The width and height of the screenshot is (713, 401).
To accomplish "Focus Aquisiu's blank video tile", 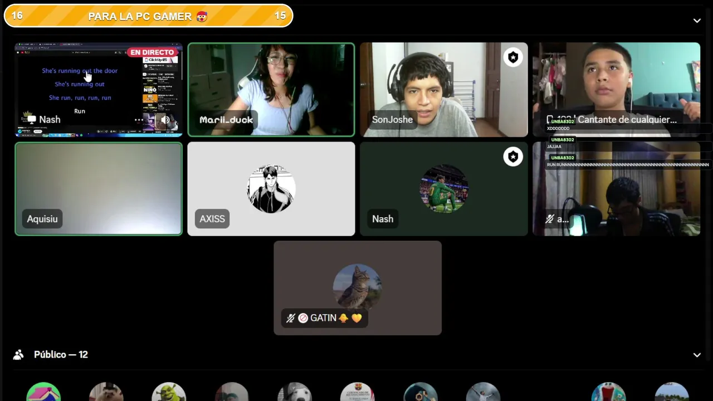I will point(99,189).
